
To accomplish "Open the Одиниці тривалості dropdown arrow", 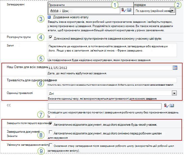I will [x=174, y=93].
